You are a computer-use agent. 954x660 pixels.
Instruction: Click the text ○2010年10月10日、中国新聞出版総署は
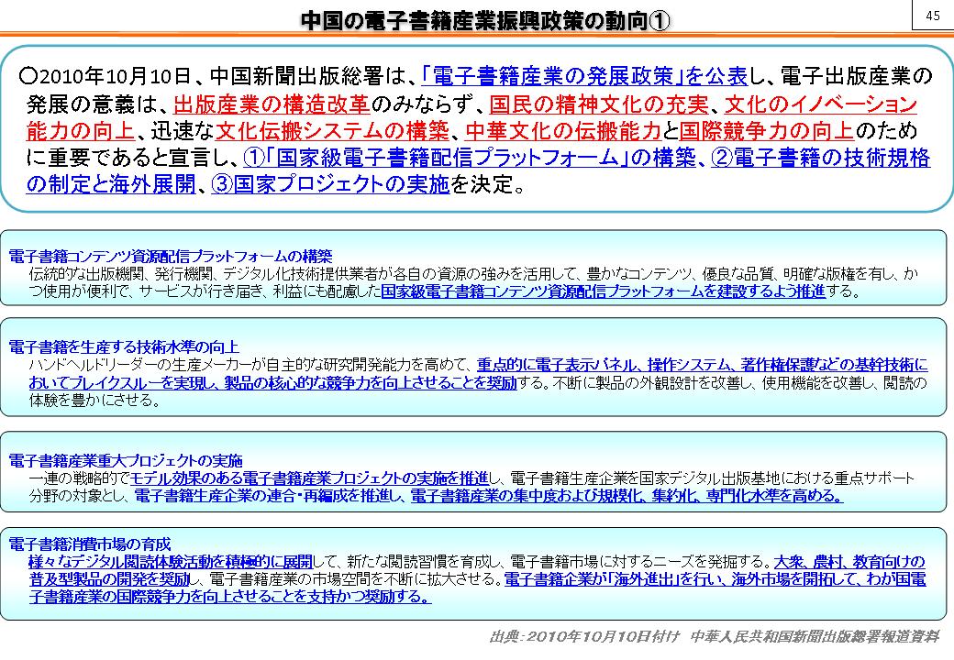coord(212,76)
